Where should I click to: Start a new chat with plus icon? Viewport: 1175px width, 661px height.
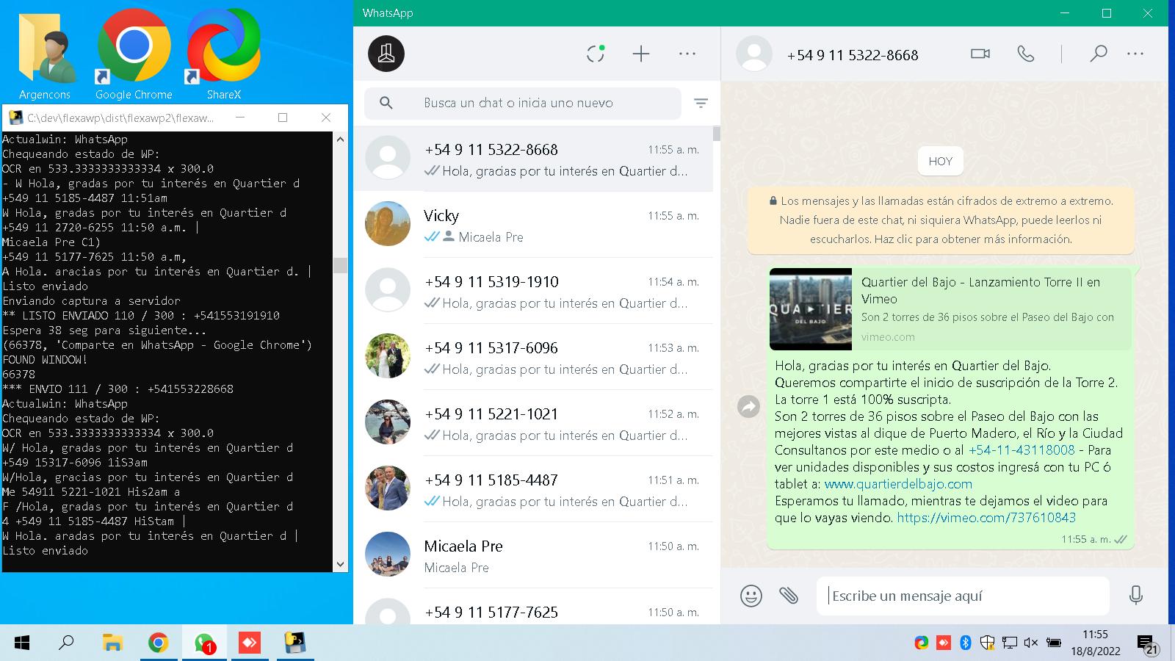click(x=641, y=54)
